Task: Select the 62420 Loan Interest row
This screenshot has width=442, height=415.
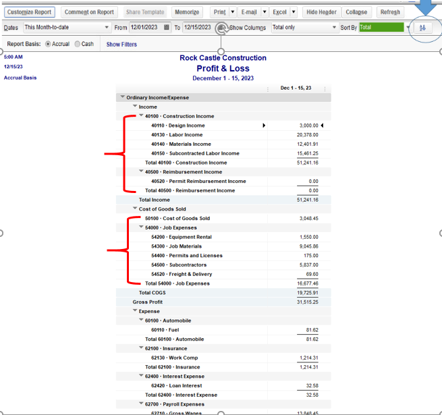Action: (x=223, y=386)
